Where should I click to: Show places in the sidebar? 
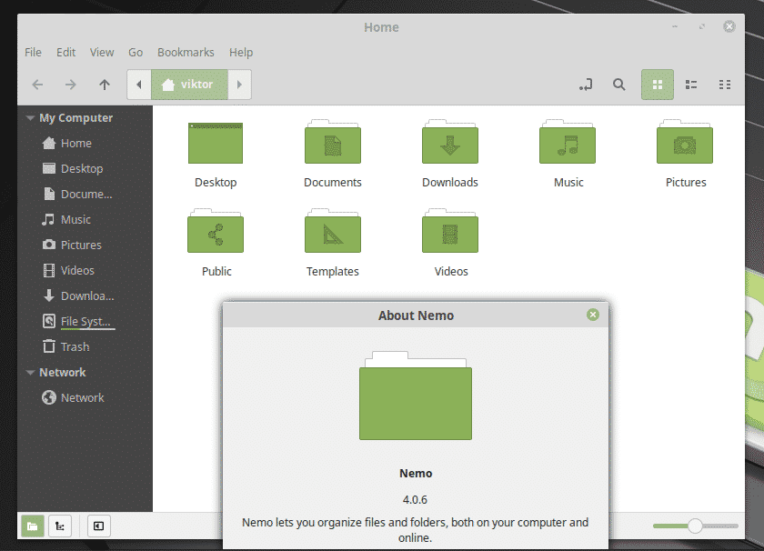[x=33, y=526]
